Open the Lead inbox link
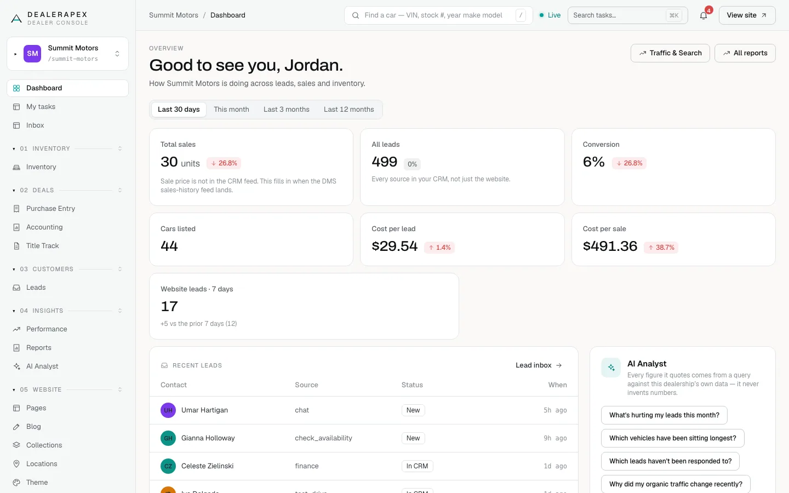The image size is (789, 493). point(539,365)
